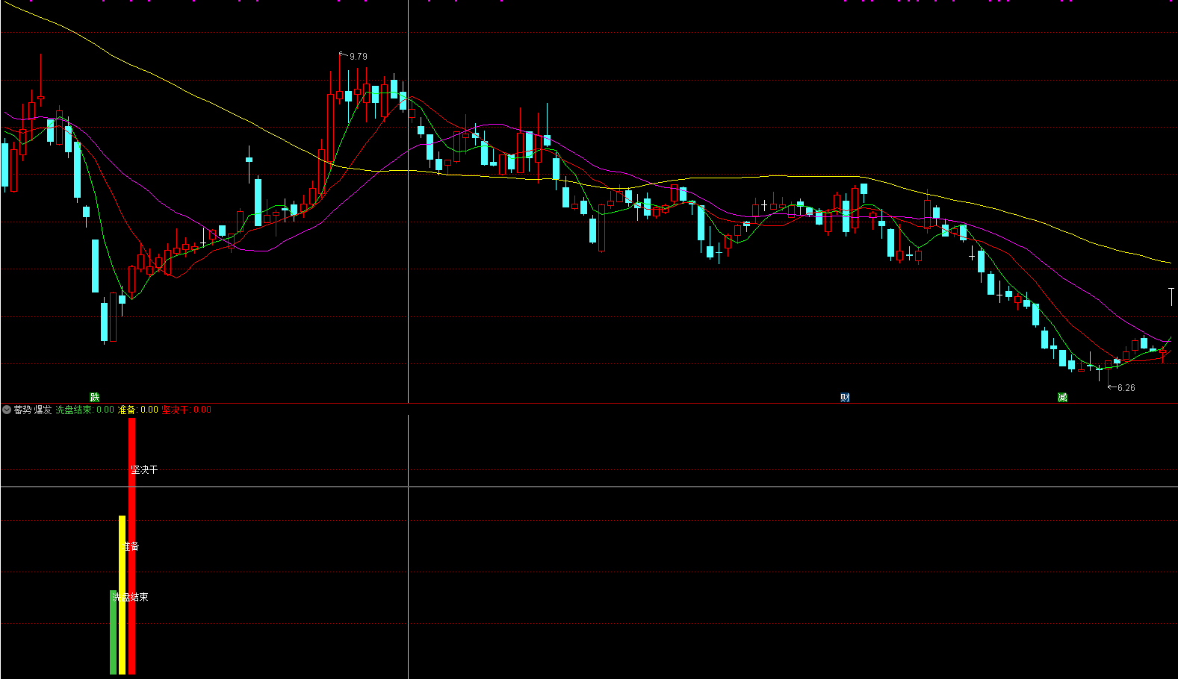This screenshot has height=679, width=1178.
Task: Open the 减 shareholder reduction marker
Action: 1062,397
